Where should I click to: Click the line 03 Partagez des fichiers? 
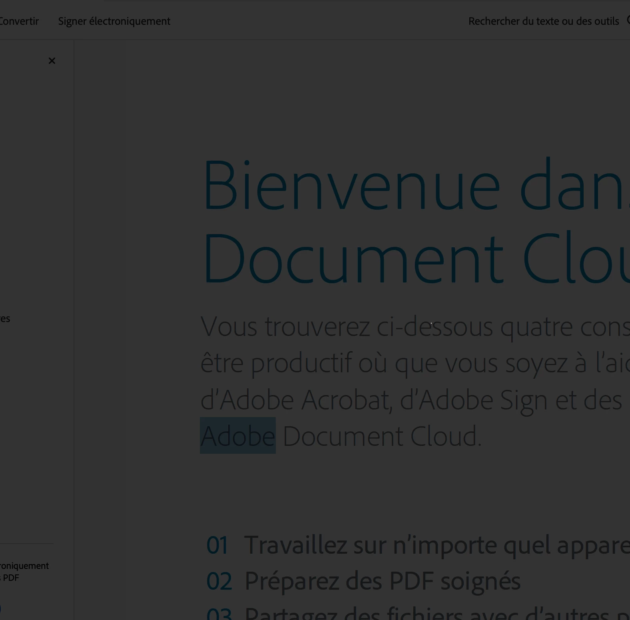coord(418,613)
